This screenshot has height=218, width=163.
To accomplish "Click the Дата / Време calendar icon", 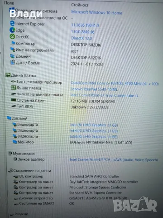I will pyautogui.click(x=13, y=62).
